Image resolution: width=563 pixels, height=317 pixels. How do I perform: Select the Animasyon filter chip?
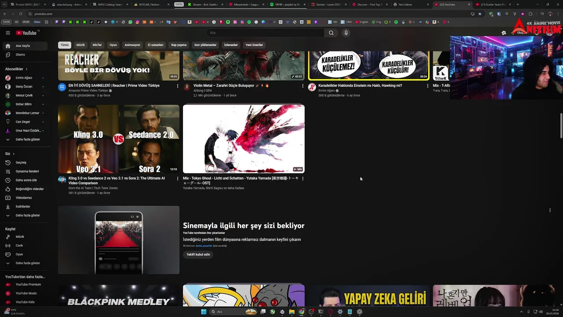(132, 45)
